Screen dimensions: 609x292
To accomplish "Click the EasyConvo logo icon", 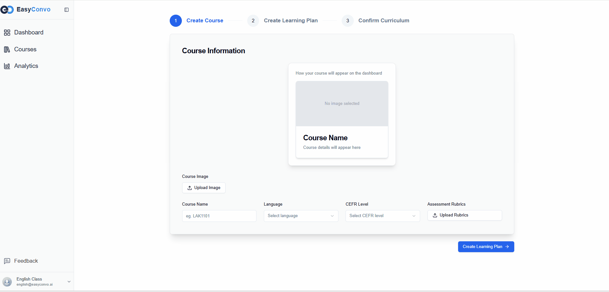I will pos(7,10).
